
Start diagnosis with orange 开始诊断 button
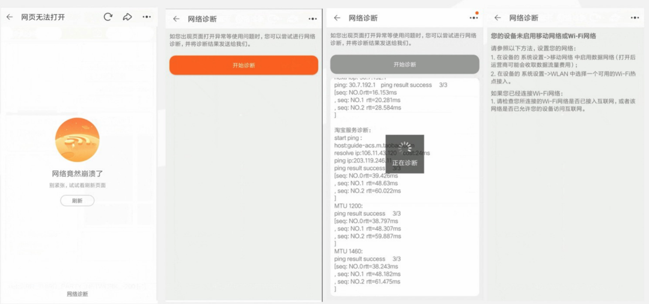point(244,65)
